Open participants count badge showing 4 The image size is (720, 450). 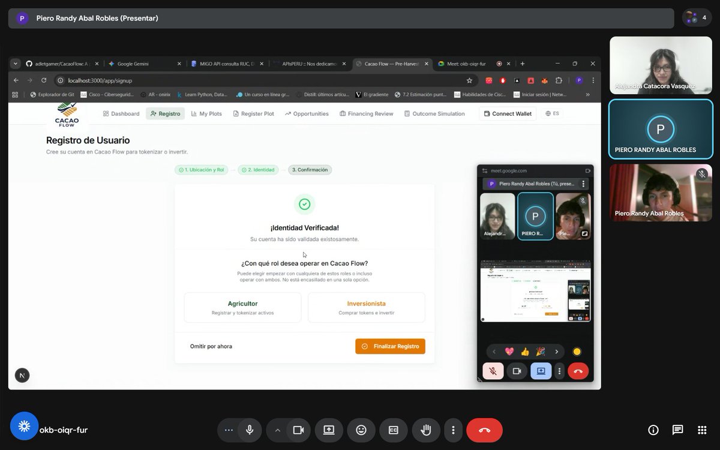(x=697, y=18)
